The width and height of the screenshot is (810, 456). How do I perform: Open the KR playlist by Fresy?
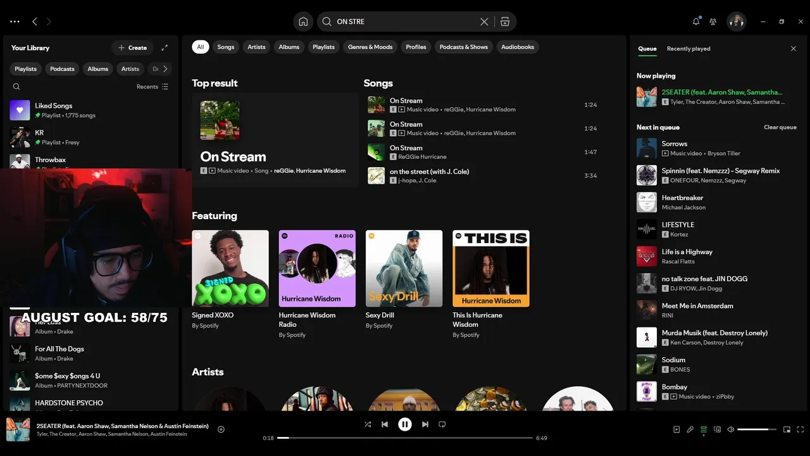tap(90, 137)
